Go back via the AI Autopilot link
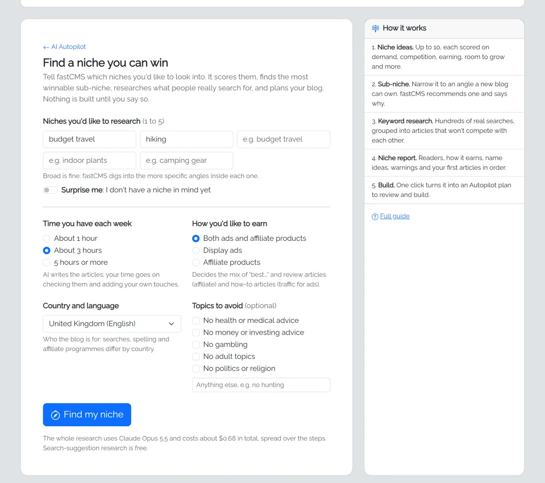The width and height of the screenshot is (545, 483). pos(64,47)
